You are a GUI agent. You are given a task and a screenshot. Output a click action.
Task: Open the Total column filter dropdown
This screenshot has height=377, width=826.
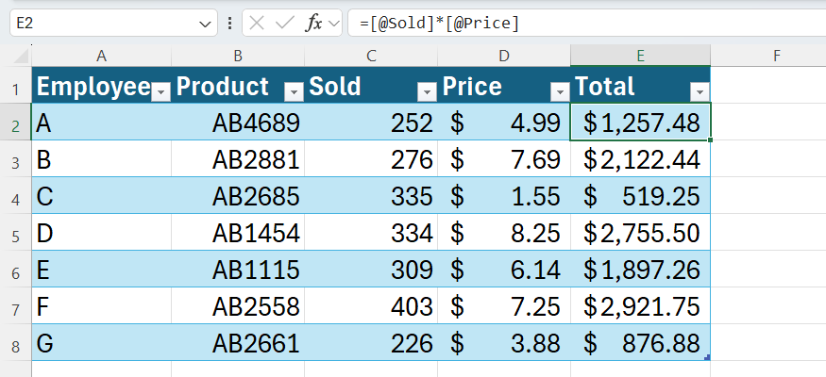[700, 92]
